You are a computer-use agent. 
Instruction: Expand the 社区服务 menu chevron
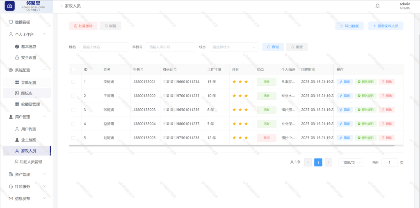[x=44, y=186]
